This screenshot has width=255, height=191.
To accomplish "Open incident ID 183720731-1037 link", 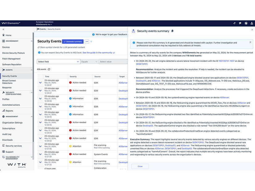I will 226,61.
